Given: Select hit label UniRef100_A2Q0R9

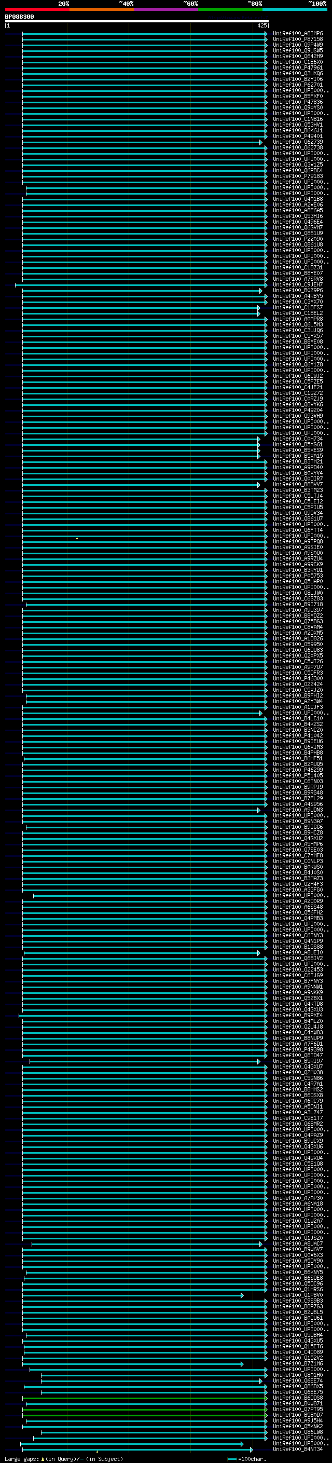Looking at the screenshot, I should click(297, 901).
